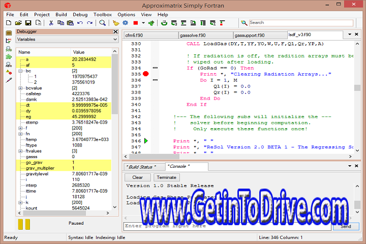Switch to the gassupport.f90 tab
This screenshot has width=366, height=244.
click(260, 35)
